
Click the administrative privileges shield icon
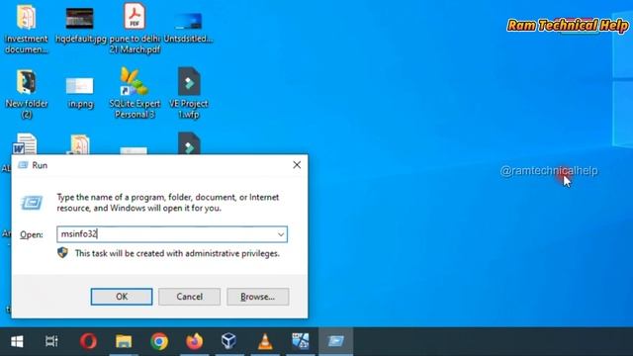[x=62, y=253]
